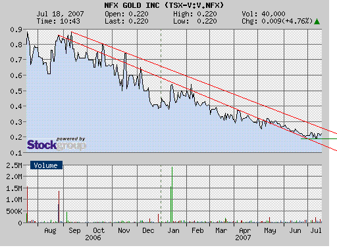This screenshot has width=337, height=252.
Task: Click the 0.3 price axis label
Action: point(16,122)
